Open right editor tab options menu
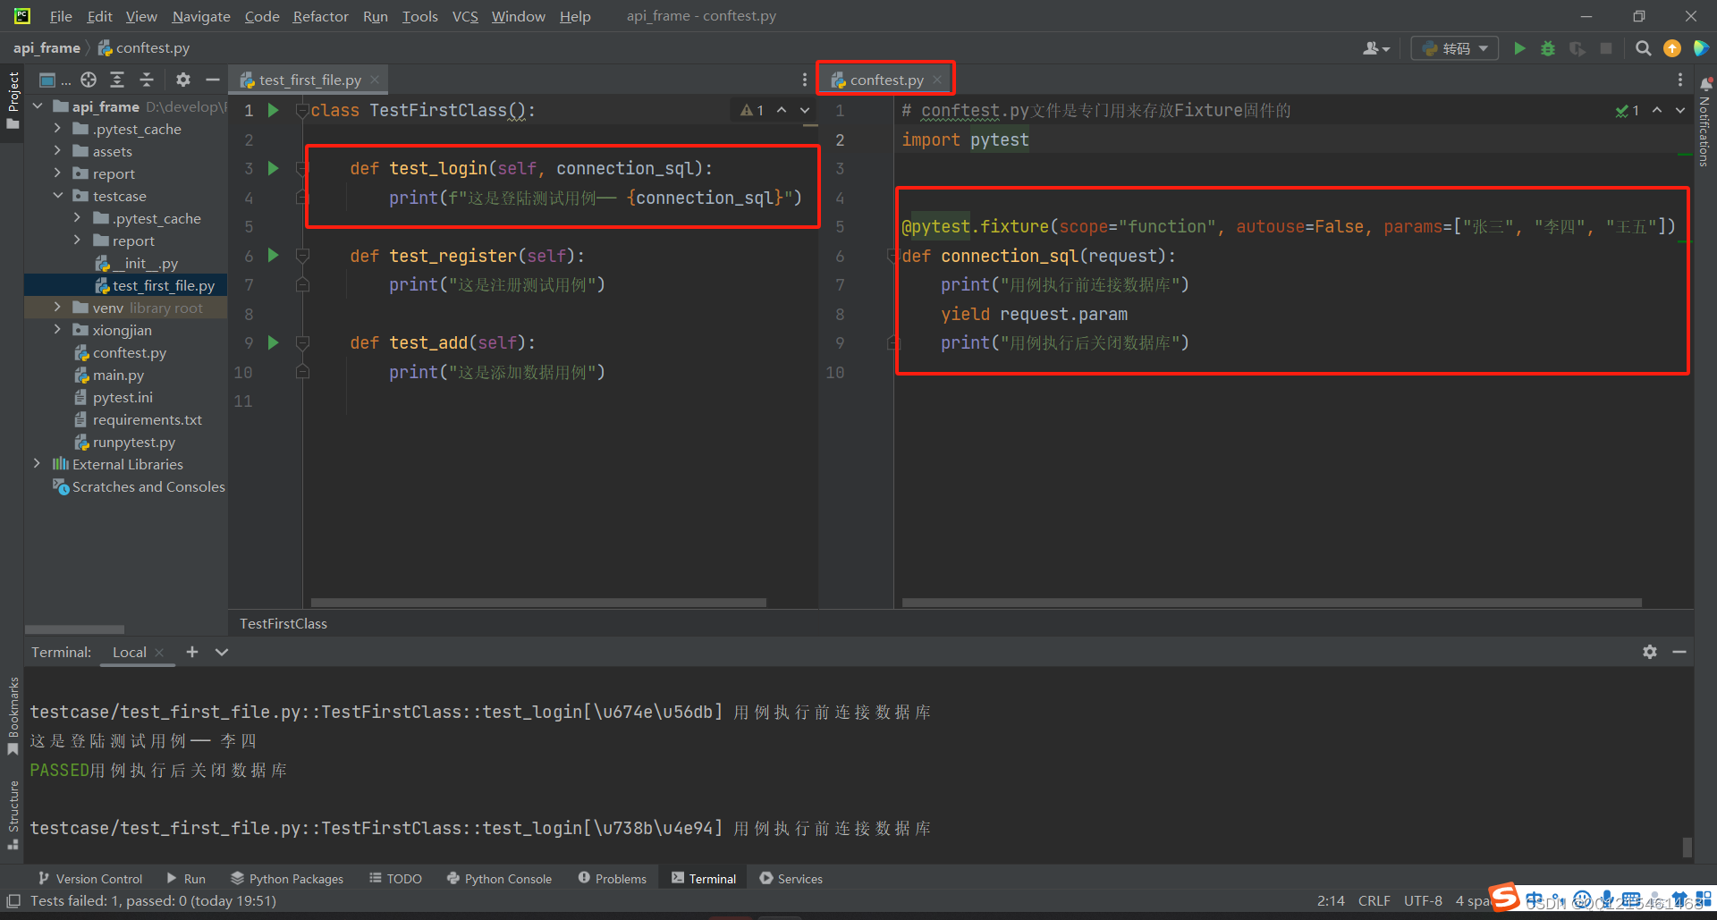 pos(1680,80)
